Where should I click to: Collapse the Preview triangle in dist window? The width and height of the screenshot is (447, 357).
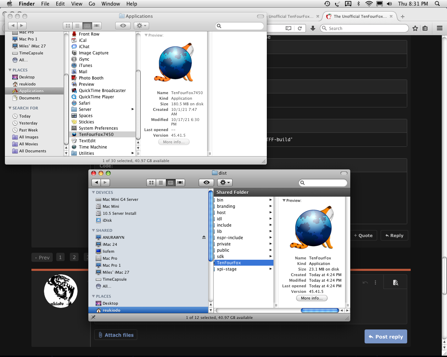coord(284,200)
